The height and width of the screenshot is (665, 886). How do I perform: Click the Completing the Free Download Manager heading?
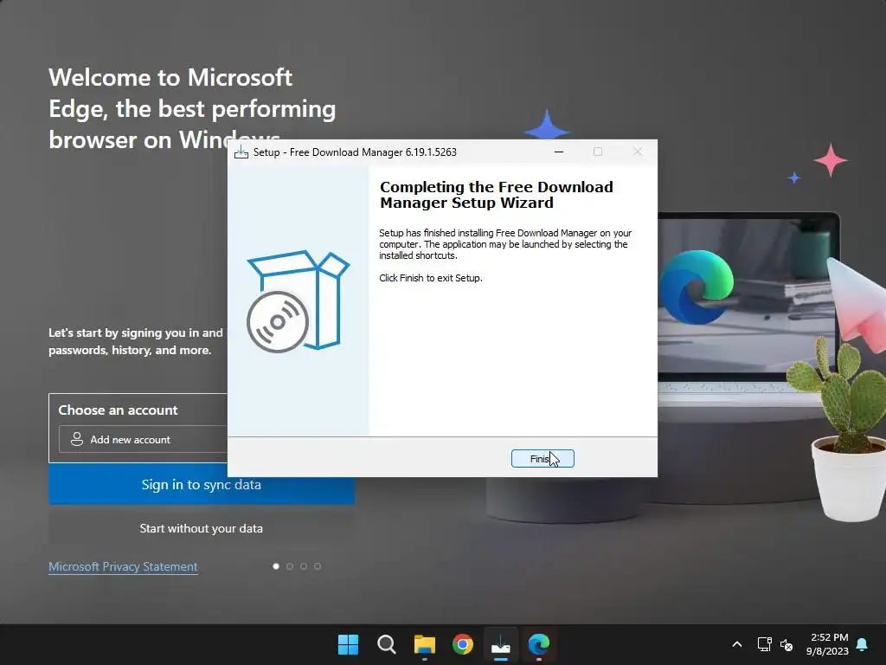pyautogui.click(x=496, y=195)
